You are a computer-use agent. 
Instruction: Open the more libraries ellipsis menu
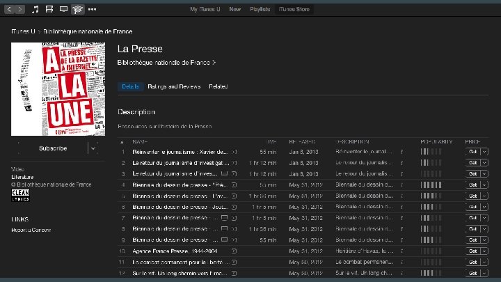tap(93, 9)
